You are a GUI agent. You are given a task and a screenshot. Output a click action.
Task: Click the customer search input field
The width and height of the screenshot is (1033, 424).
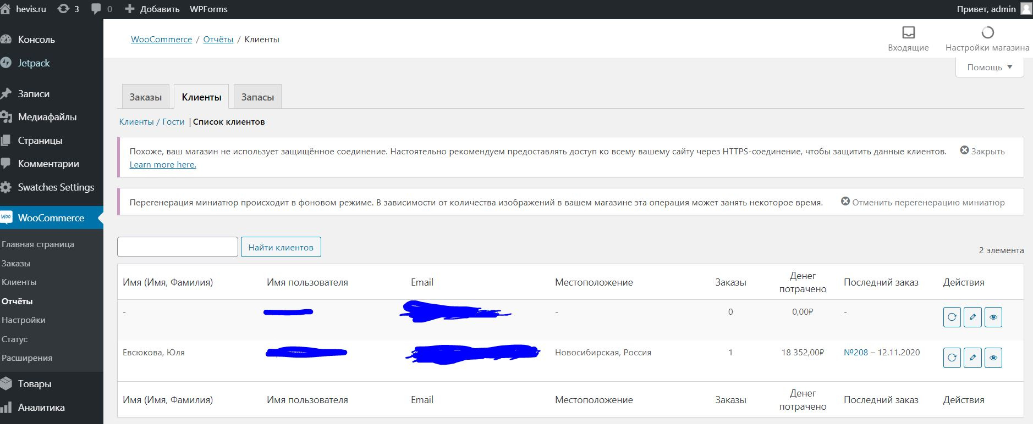(x=178, y=247)
